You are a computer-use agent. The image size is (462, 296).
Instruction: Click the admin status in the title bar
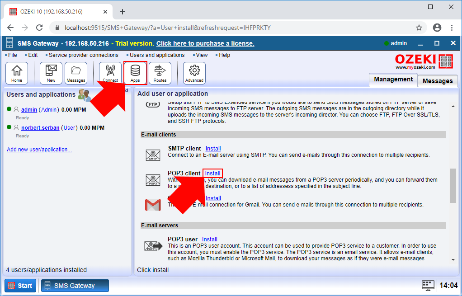coord(396,43)
